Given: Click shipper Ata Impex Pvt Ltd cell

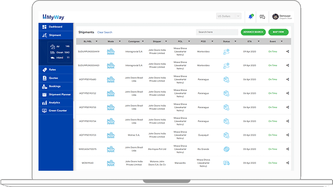Looking at the screenshot, I should click(157, 149).
